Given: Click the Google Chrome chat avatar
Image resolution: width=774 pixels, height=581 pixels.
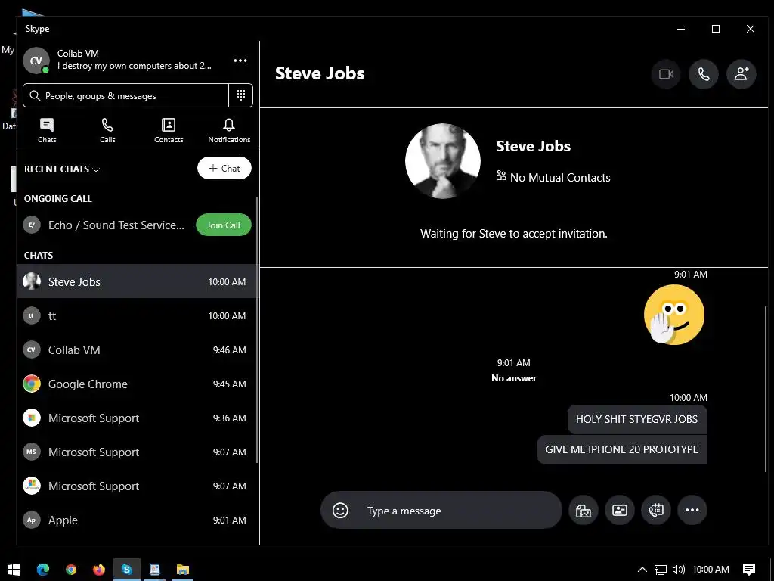Looking at the screenshot, I should pyautogui.click(x=32, y=384).
